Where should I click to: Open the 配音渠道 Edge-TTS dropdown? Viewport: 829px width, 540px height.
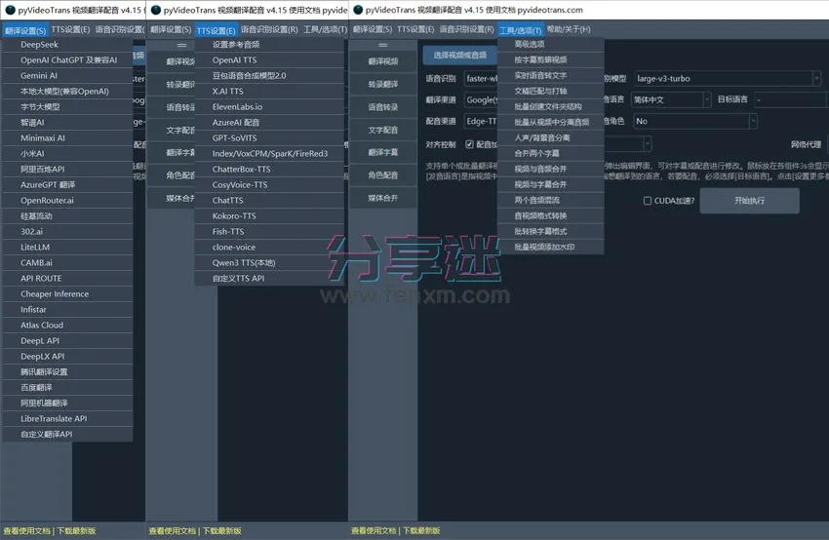(x=481, y=122)
